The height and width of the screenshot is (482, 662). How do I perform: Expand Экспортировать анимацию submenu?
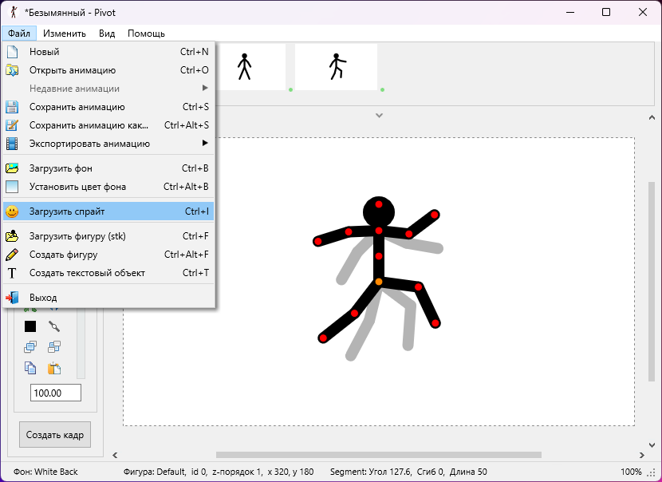[108, 144]
